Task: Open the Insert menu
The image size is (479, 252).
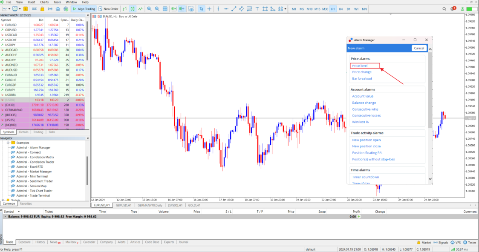Action: pos(32,2)
